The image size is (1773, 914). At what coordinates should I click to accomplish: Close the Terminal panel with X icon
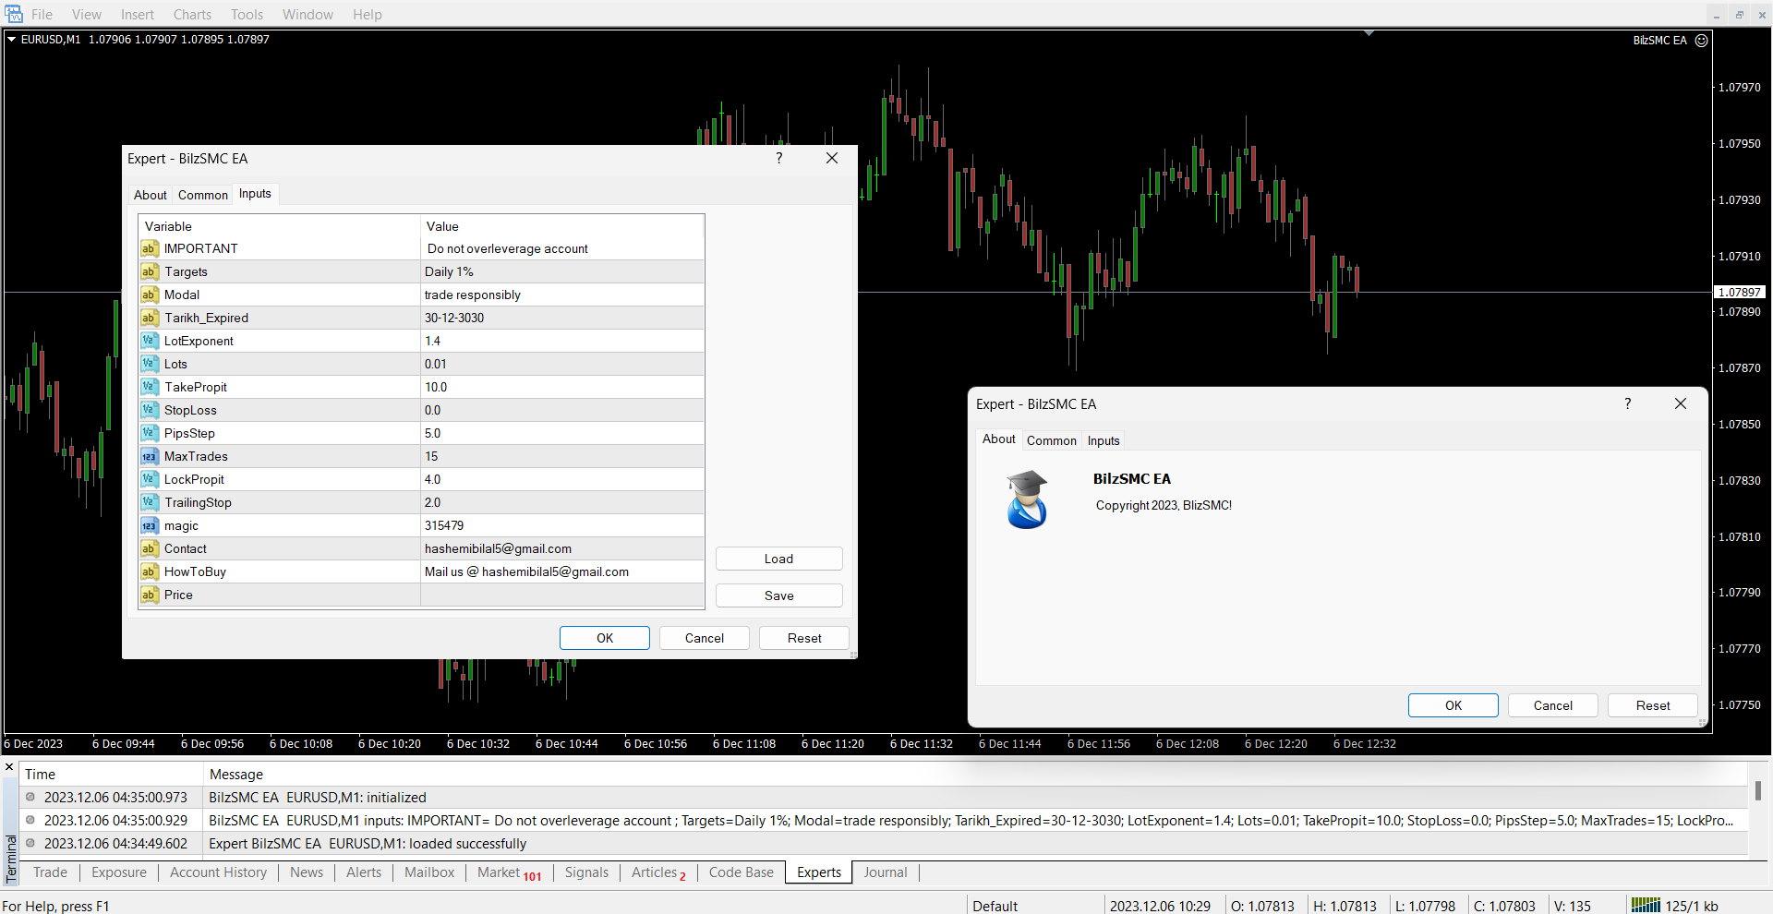(x=9, y=767)
